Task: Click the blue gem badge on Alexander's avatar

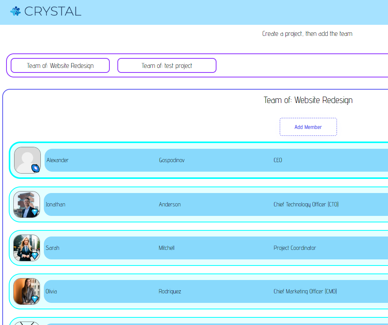Action: (35, 168)
